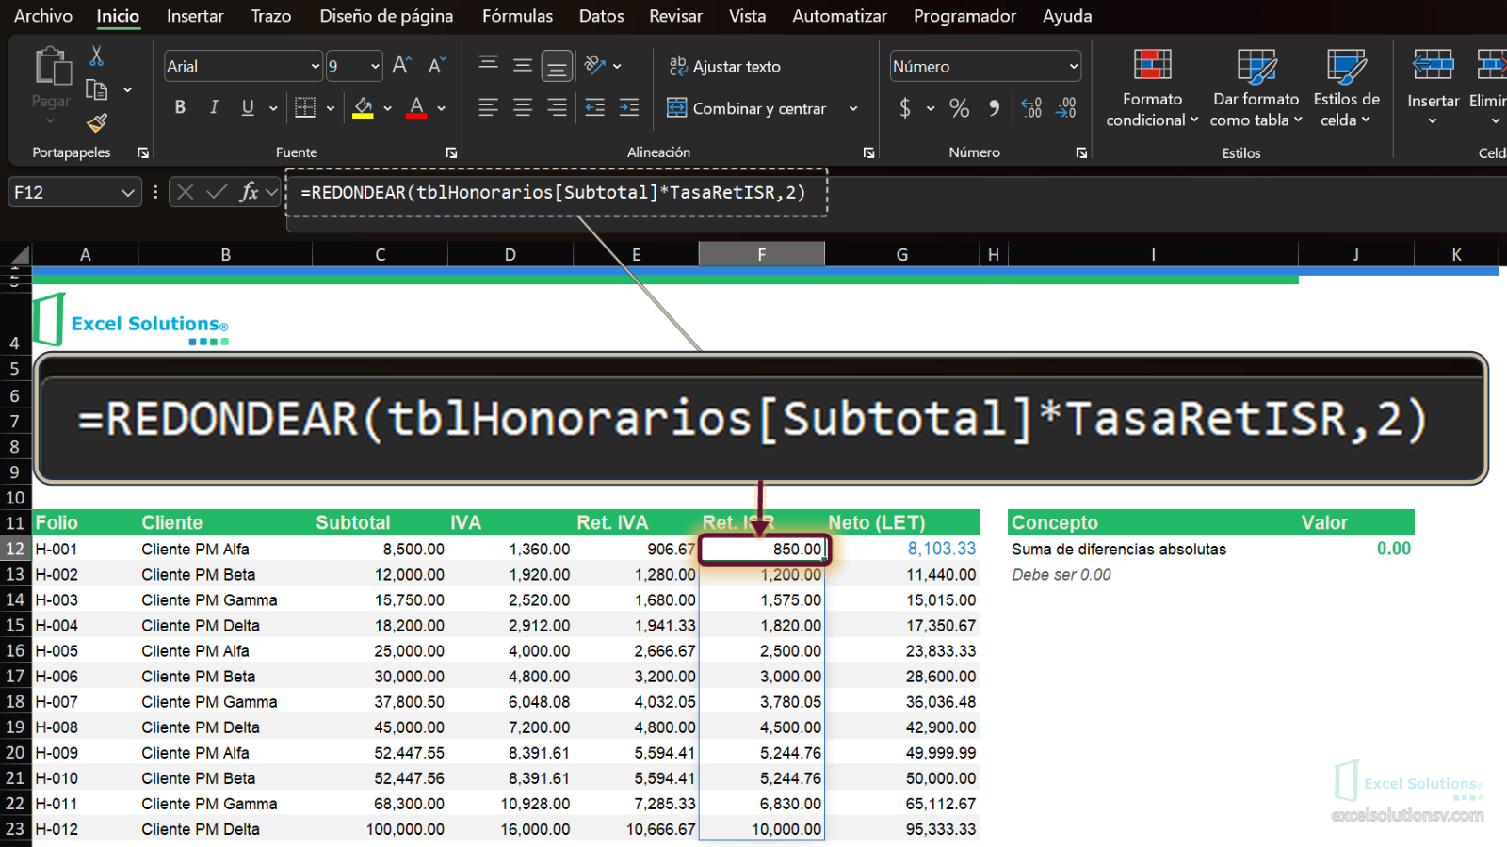Click the align top icon
This screenshot has height=847, width=1507.
[488, 64]
